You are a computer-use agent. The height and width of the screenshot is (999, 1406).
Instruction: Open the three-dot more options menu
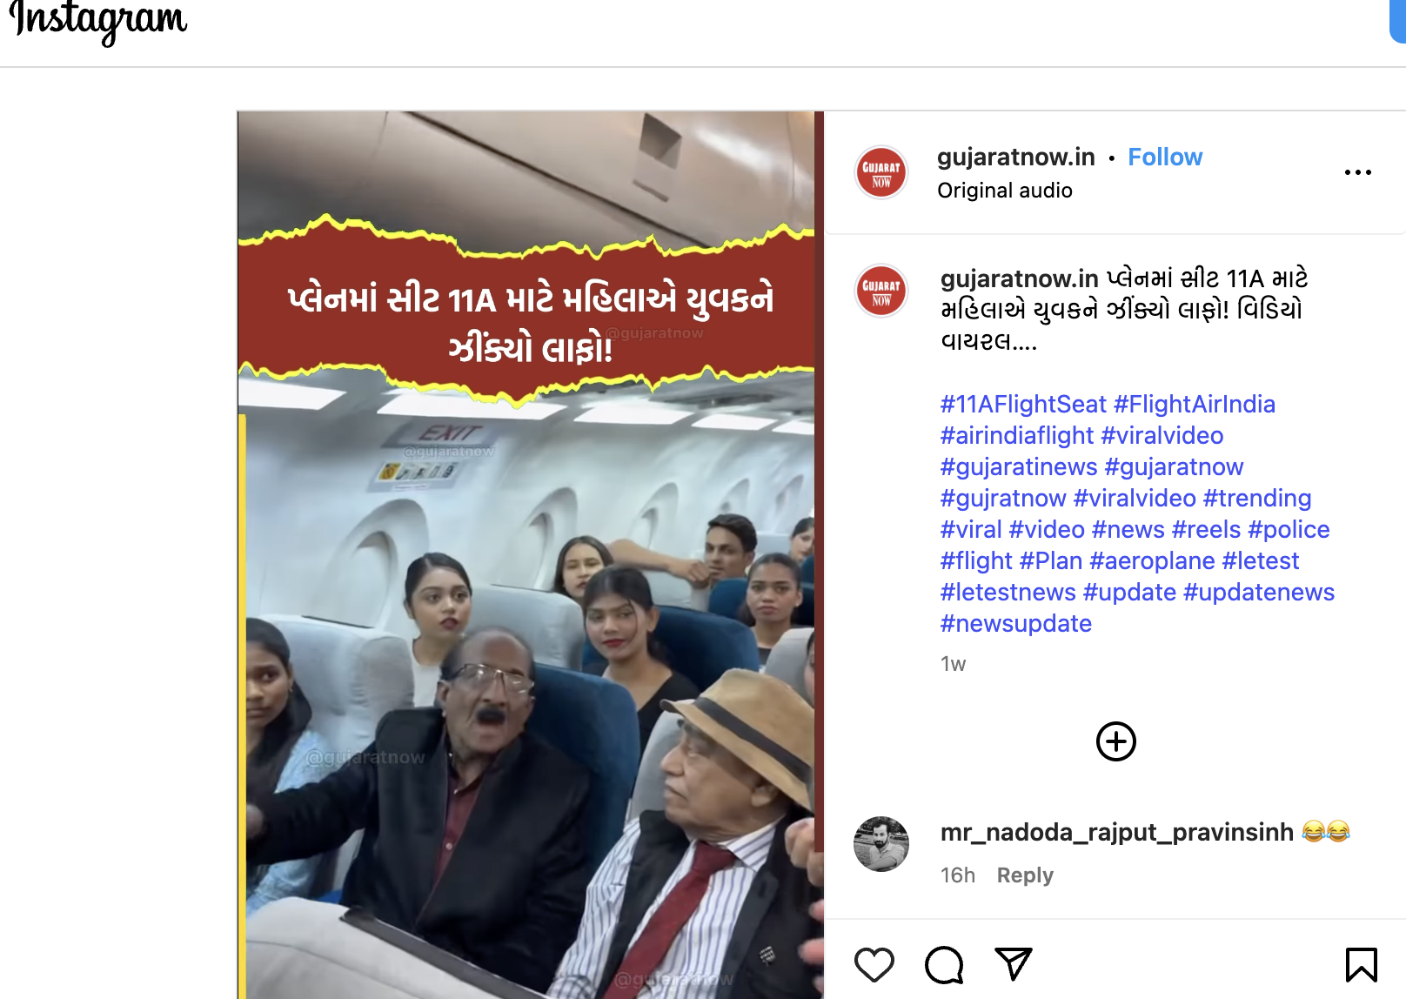click(x=1358, y=172)
